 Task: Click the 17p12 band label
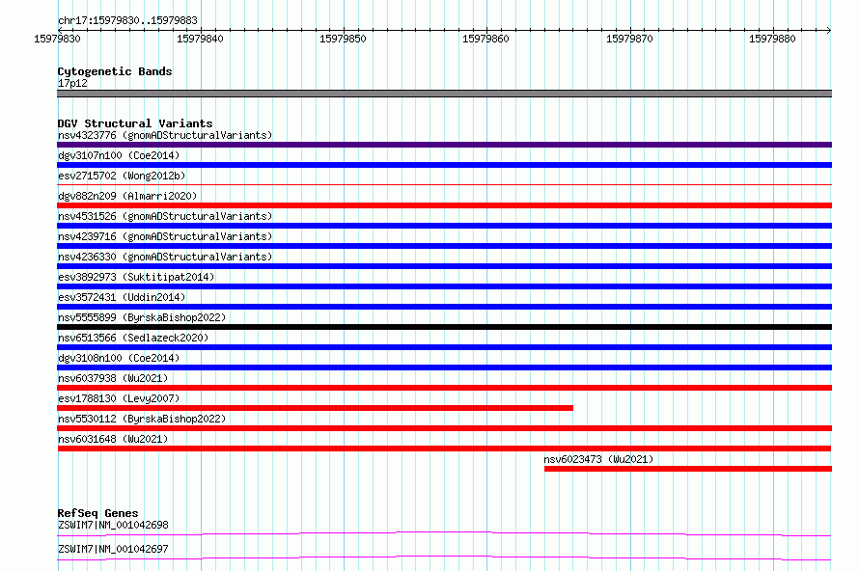(x=72, y=83)
